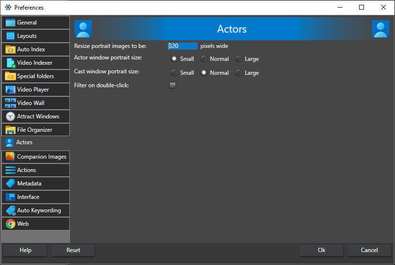Click the Video Wall grid icon
Screen dimensions: 395x265
(10, 103)
